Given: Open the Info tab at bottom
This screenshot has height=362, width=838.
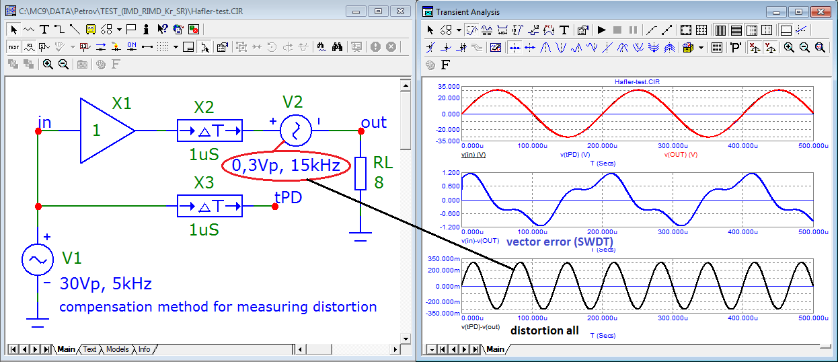Looking at the screenshot, I should pyautogui.click(x=144, y=349).
